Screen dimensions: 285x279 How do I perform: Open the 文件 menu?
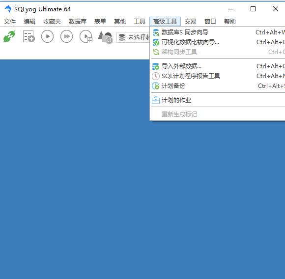[10, 22]
